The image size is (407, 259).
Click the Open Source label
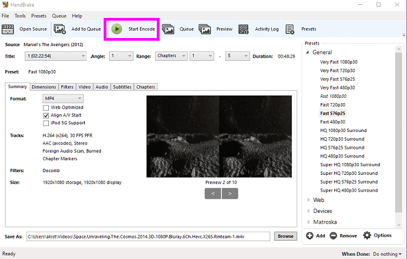(x=33, y=29)
